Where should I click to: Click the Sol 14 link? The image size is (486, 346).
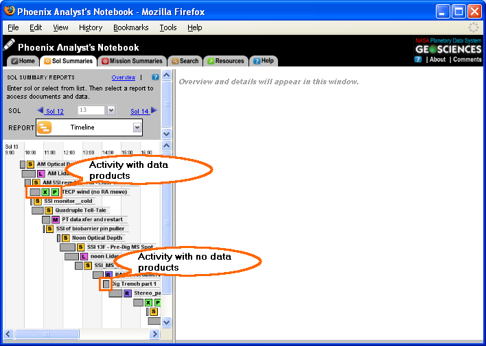click(139, 111)
